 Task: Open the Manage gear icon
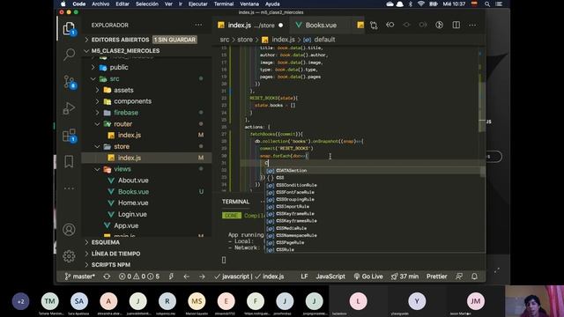point(69,256)
